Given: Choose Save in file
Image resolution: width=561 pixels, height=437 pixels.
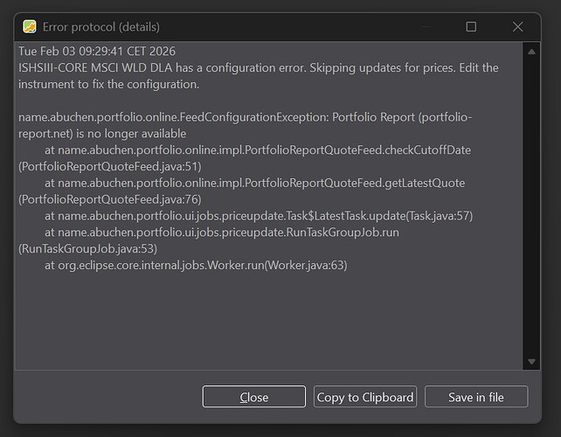Looking at the screenshot, I should (x=476, y=397).
